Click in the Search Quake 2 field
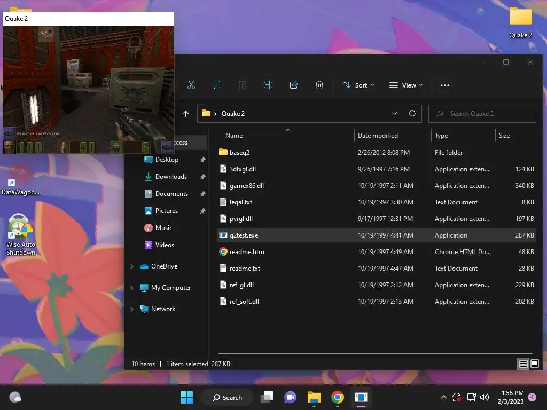Viewport: 547px width, 410px height. (x=482, y=114)
